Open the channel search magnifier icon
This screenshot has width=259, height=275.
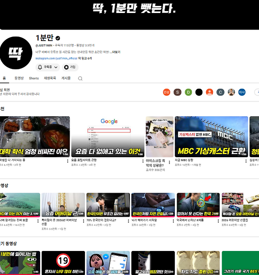point(80,78)
